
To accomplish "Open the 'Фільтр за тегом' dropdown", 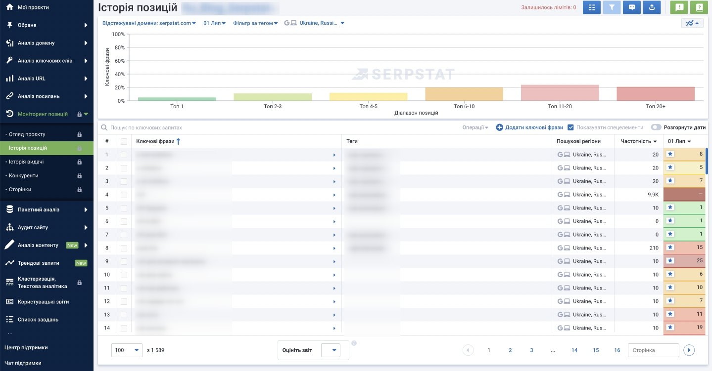I will pyautogui.click(x=255, y=23).
